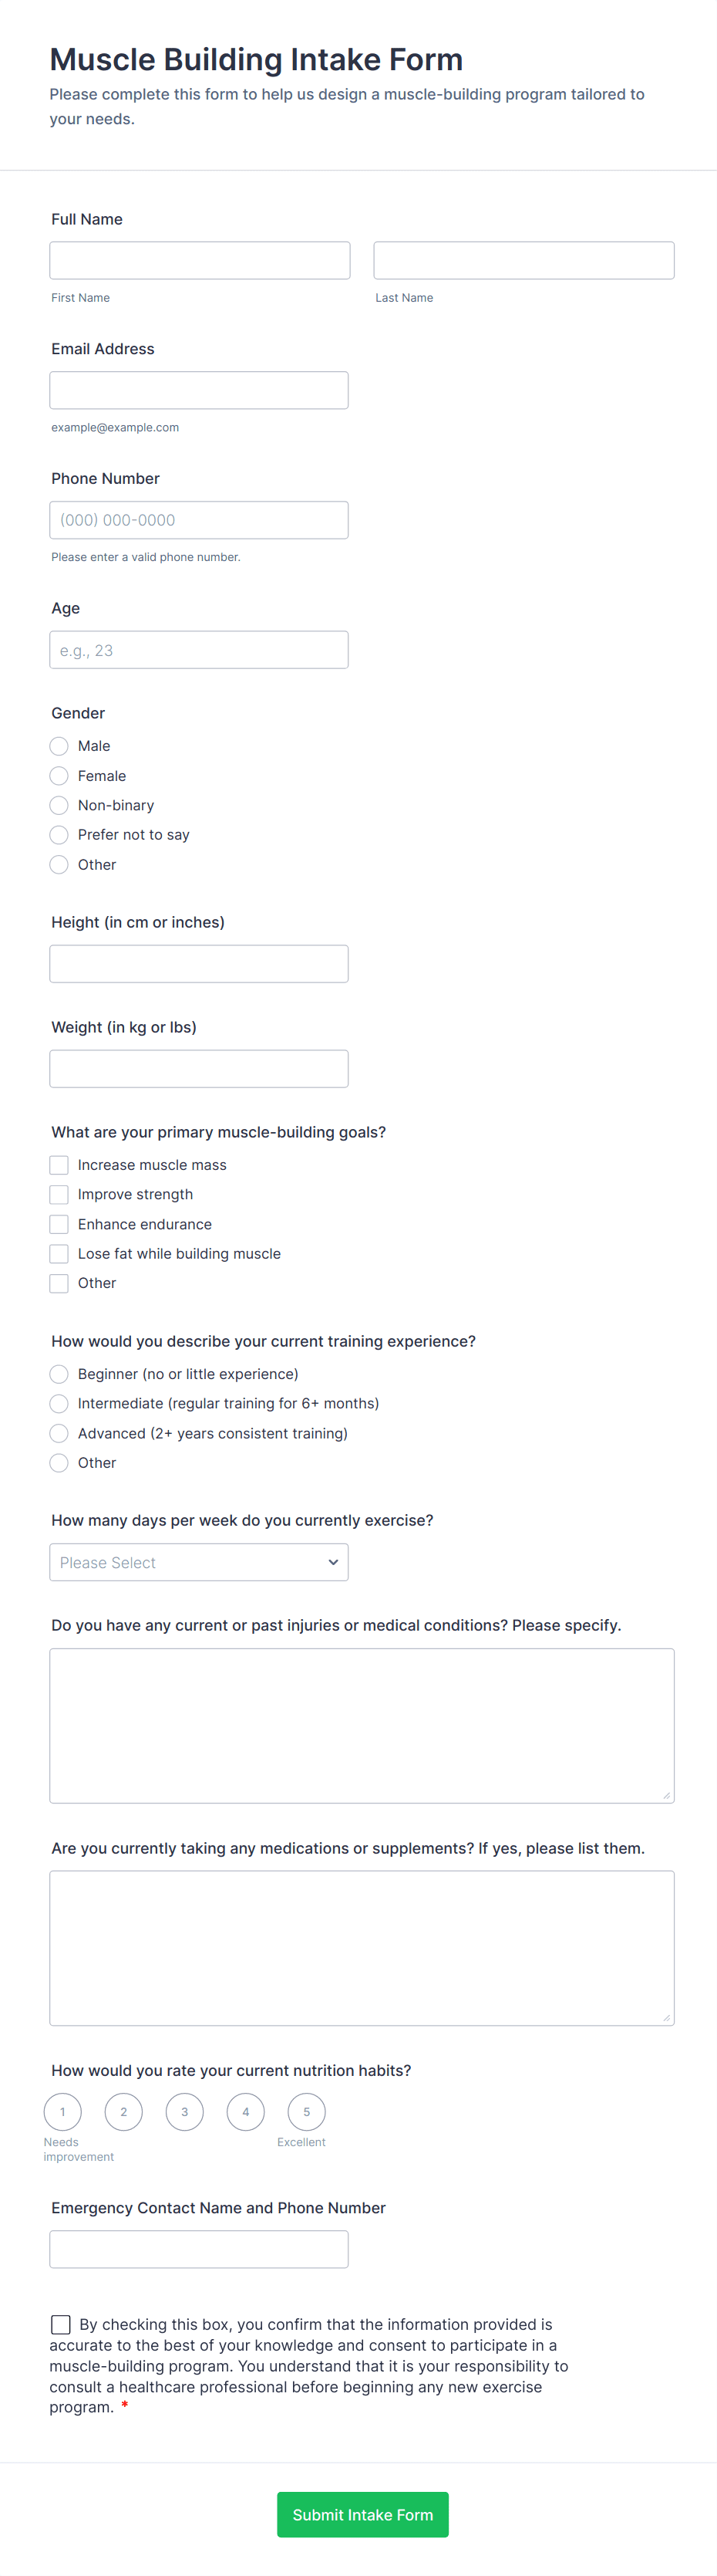Screen dimensions: 717x2576
Task: Click the Age input field
Action: (x=199, y=649)
